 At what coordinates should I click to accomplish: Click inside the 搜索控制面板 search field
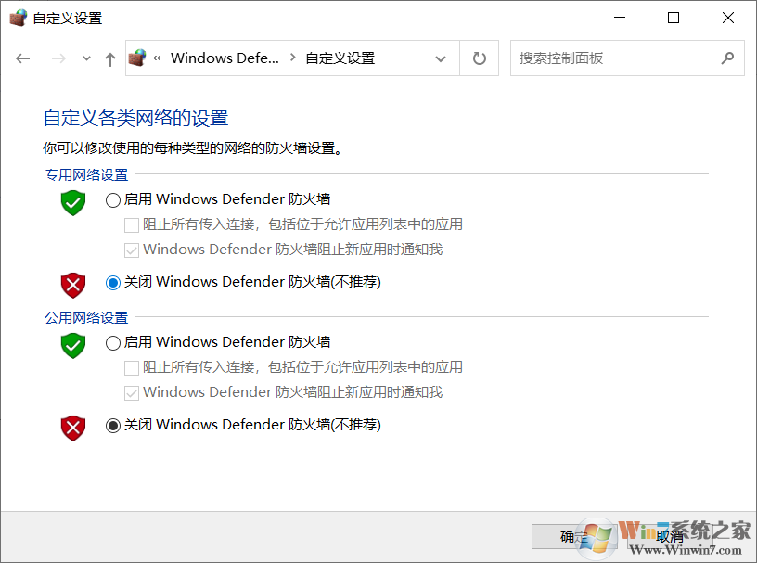603,58
